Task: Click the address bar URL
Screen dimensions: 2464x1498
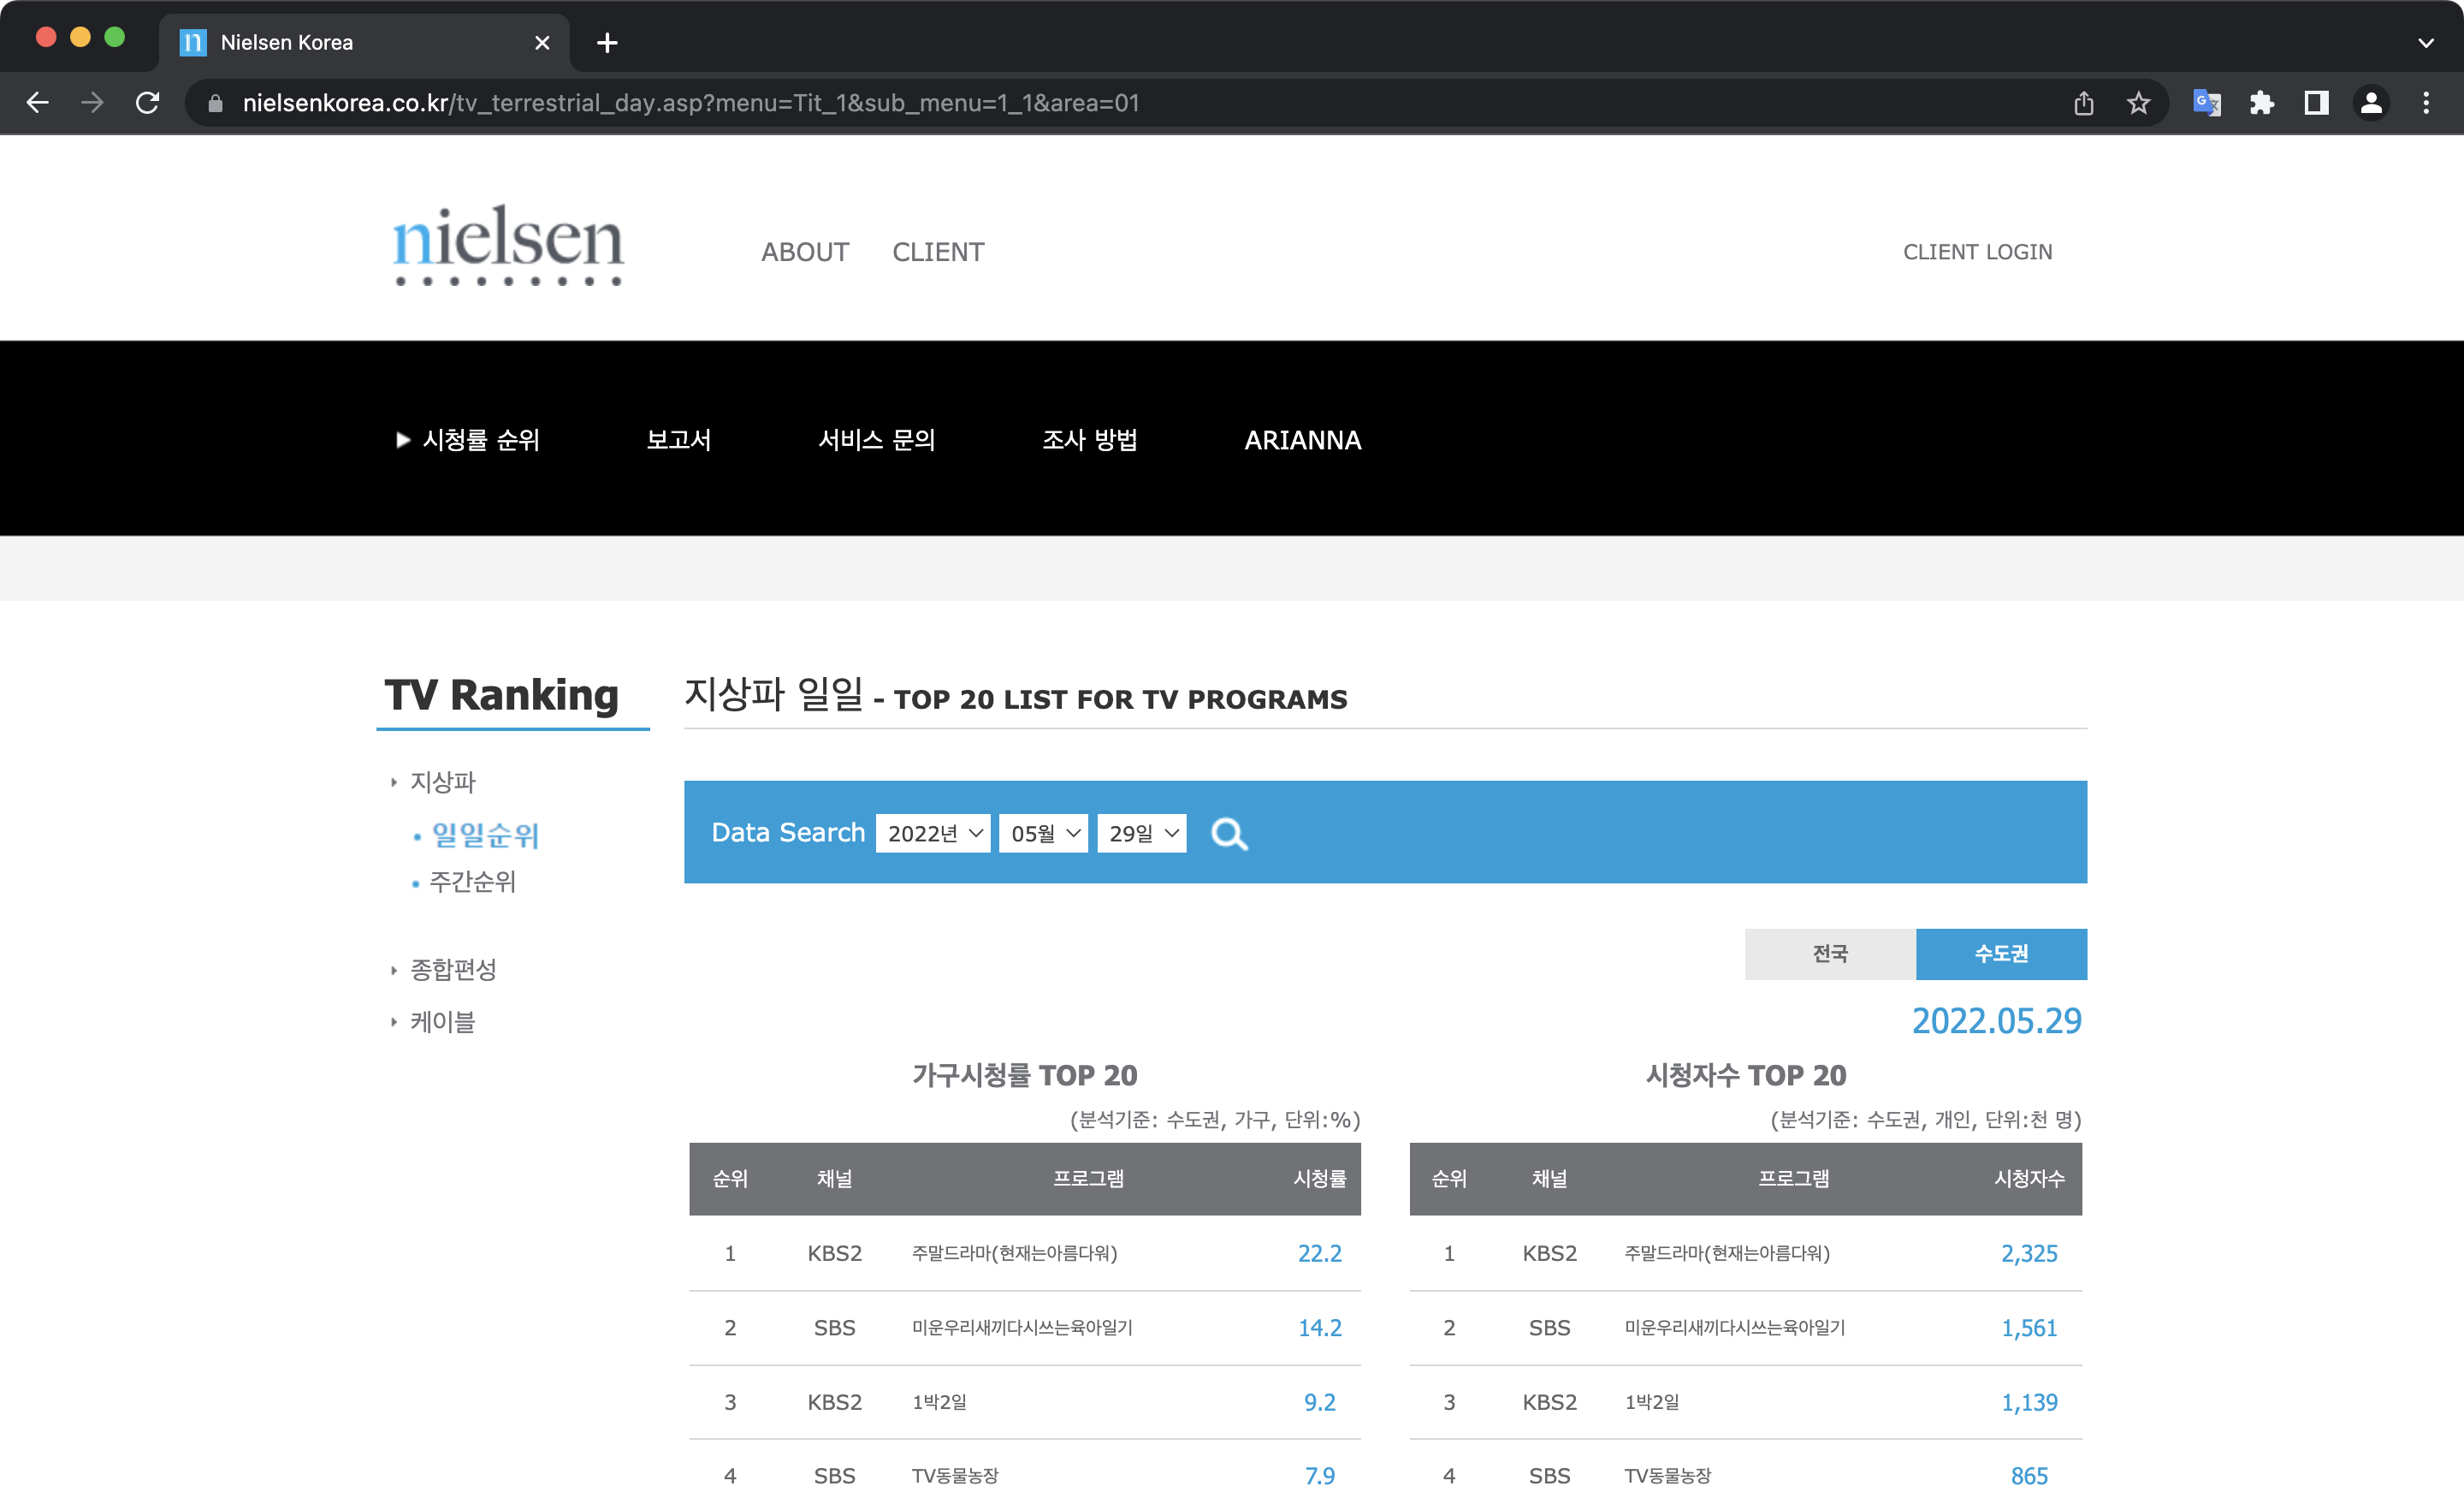Action: 691,103
